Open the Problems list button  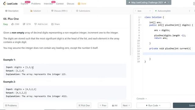[x=11, y=105]
